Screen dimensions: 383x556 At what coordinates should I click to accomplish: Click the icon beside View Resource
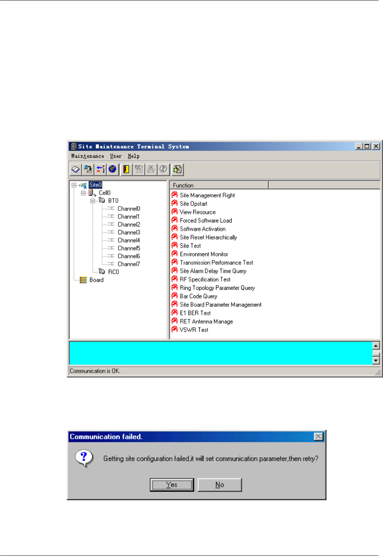coord(175,212)
